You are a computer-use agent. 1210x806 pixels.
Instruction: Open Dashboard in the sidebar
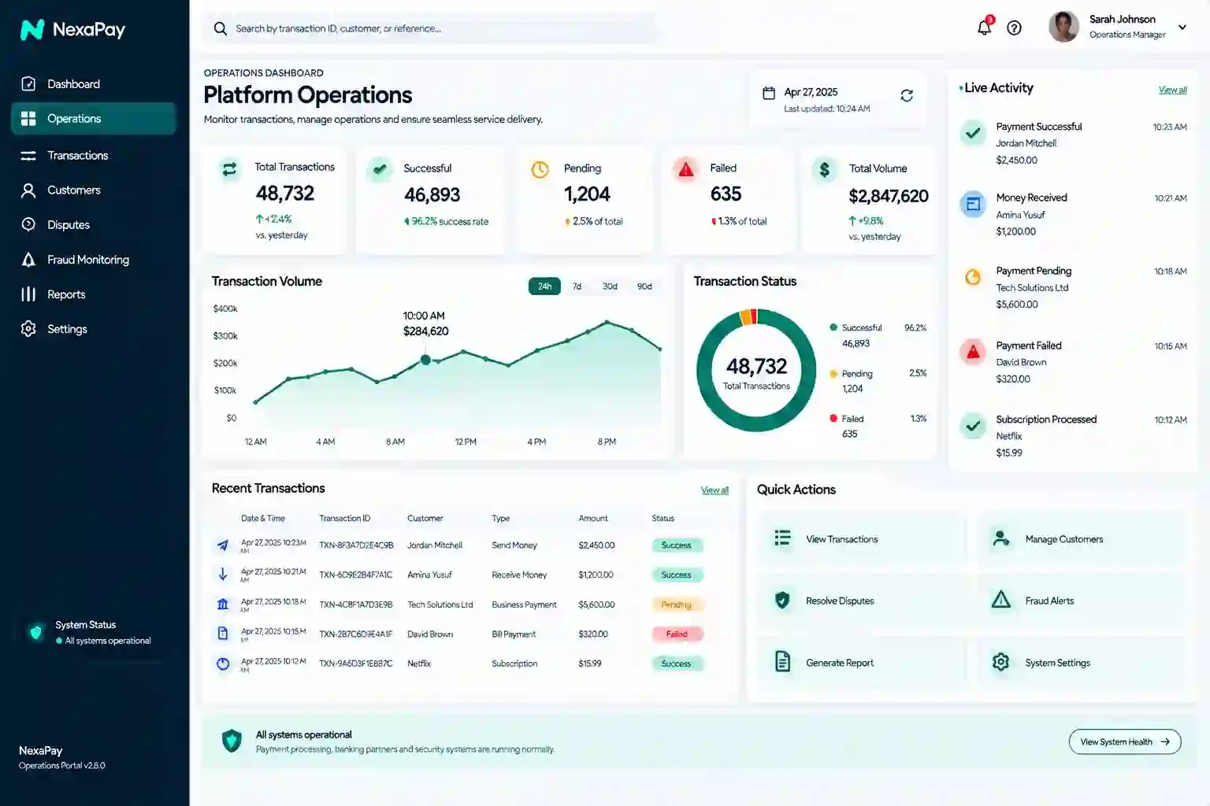click(x=94, y=84)
